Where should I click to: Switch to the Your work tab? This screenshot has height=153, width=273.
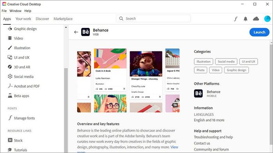(x=23, y=19)
